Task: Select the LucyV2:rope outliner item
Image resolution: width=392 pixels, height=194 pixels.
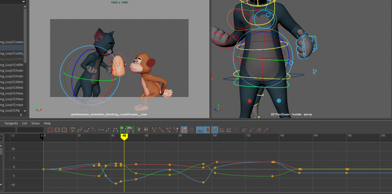Action: coord(11,105)
